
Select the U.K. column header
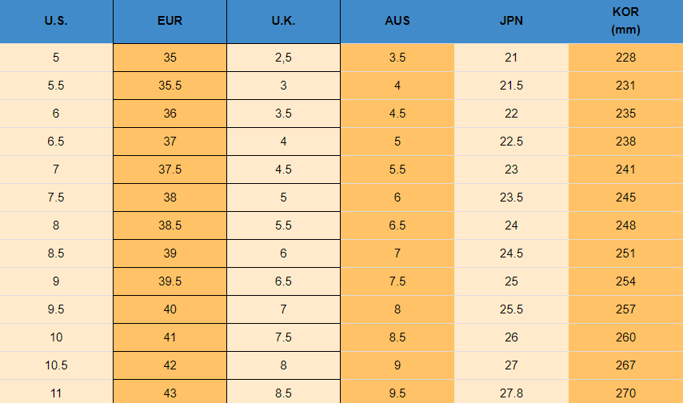(283, 22)
